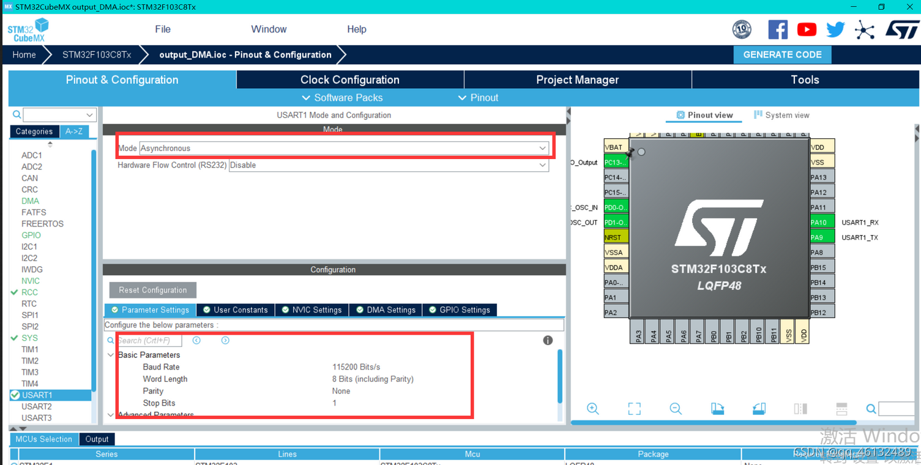921x465 pixels.
Task: Open the Window menu
Action: 269,29
